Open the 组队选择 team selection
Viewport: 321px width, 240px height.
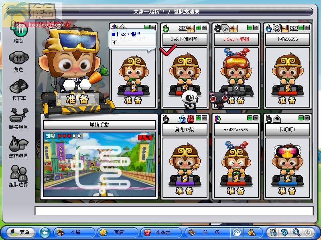coord(18,176)
